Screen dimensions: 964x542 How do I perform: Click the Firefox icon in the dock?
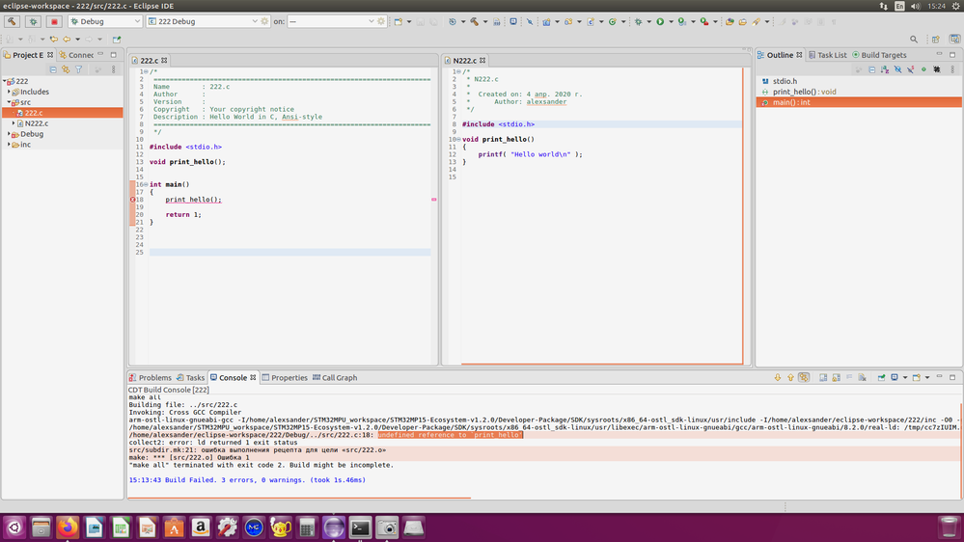click(68, 528)
